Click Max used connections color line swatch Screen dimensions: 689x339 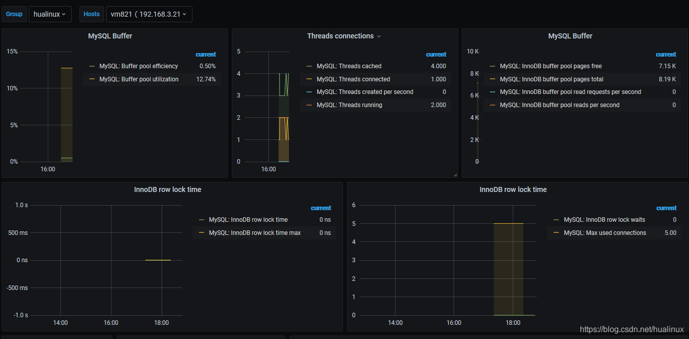coord(556,233)
